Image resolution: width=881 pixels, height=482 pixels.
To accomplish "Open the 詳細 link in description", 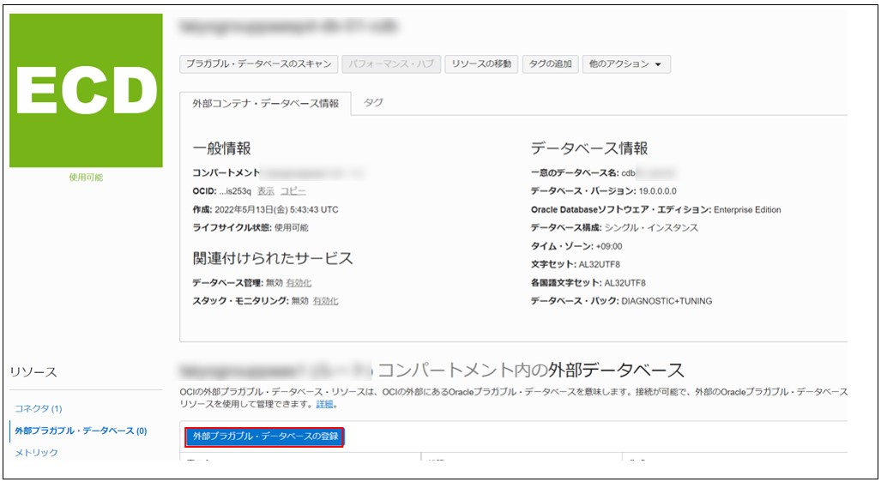I will (x=324, y=404).
